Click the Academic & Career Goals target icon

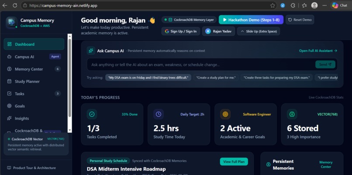[x=225, y=114]
